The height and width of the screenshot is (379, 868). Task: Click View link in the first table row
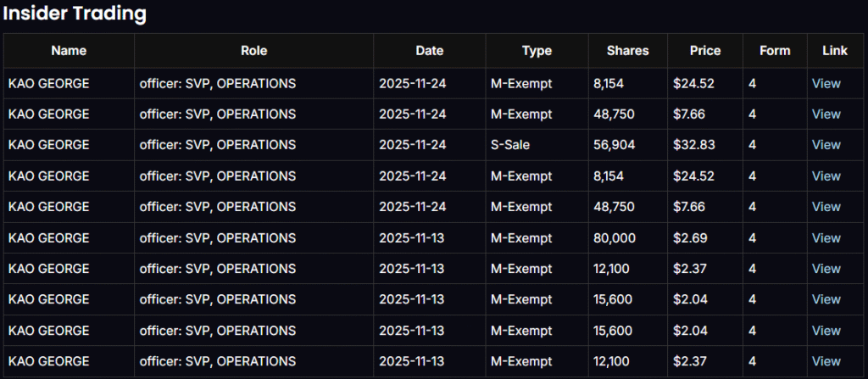[x=826, y=83]
